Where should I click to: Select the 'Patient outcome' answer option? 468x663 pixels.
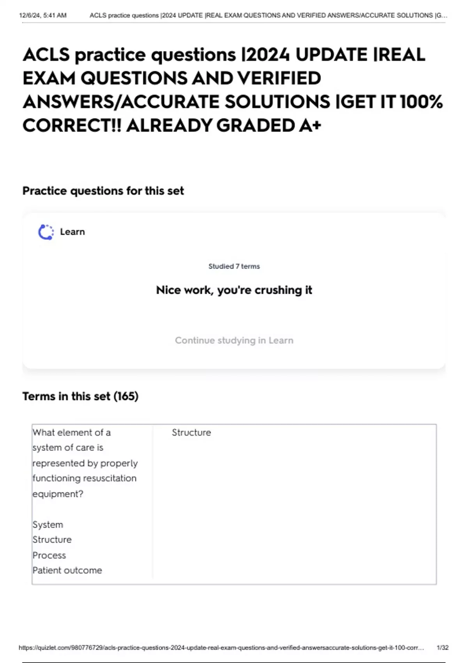[67, 571]
